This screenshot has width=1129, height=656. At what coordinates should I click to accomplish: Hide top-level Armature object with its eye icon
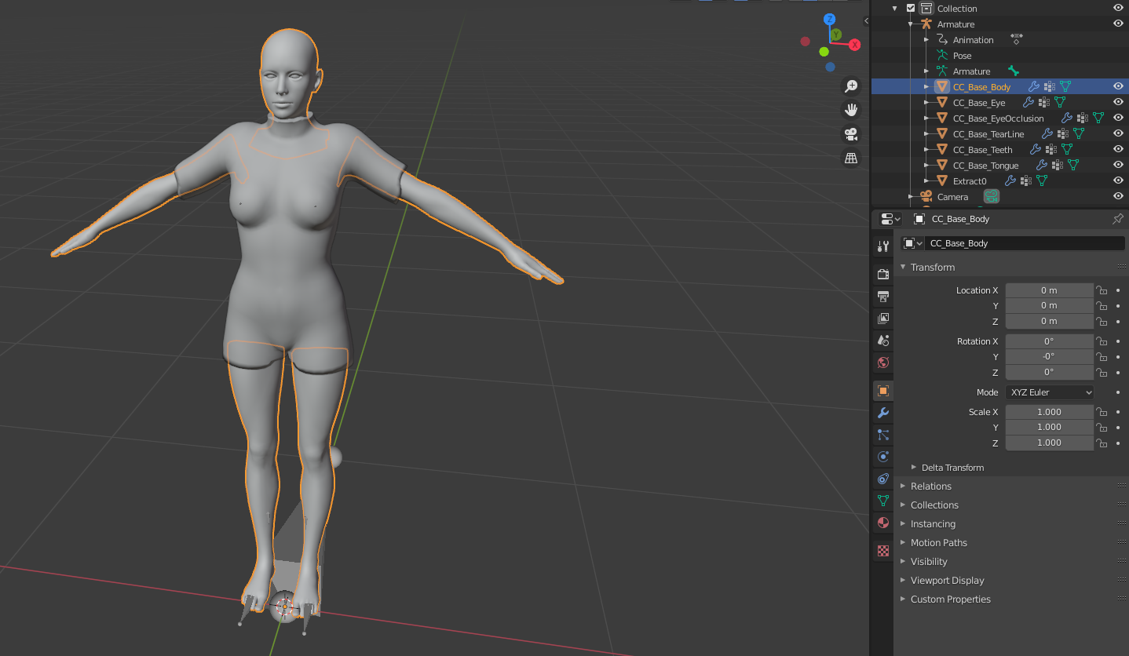click(1118, 24)
